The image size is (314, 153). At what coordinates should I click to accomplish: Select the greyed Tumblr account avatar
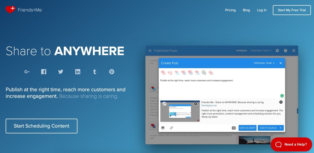tap(204, 73)
